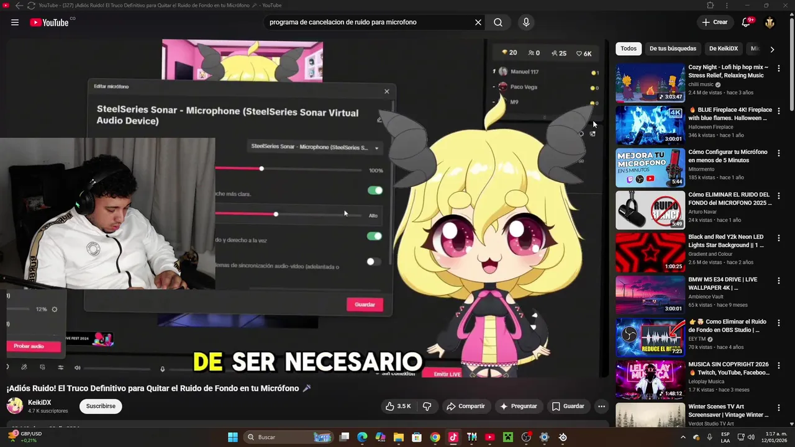This screenshot has width=795, height=447.
Task: Open the KeikiDX channel avatar
Action: point(15,406)
